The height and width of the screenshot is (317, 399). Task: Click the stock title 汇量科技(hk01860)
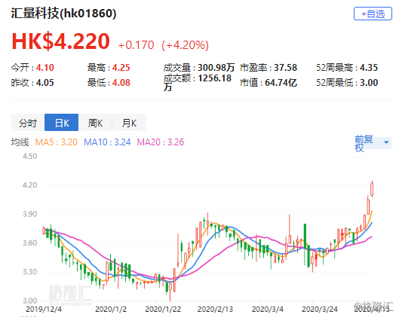point(63,14)
